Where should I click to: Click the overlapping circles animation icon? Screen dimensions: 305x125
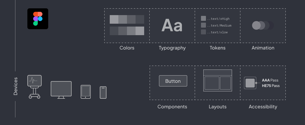pyautogui.click(x=263, y=26)
